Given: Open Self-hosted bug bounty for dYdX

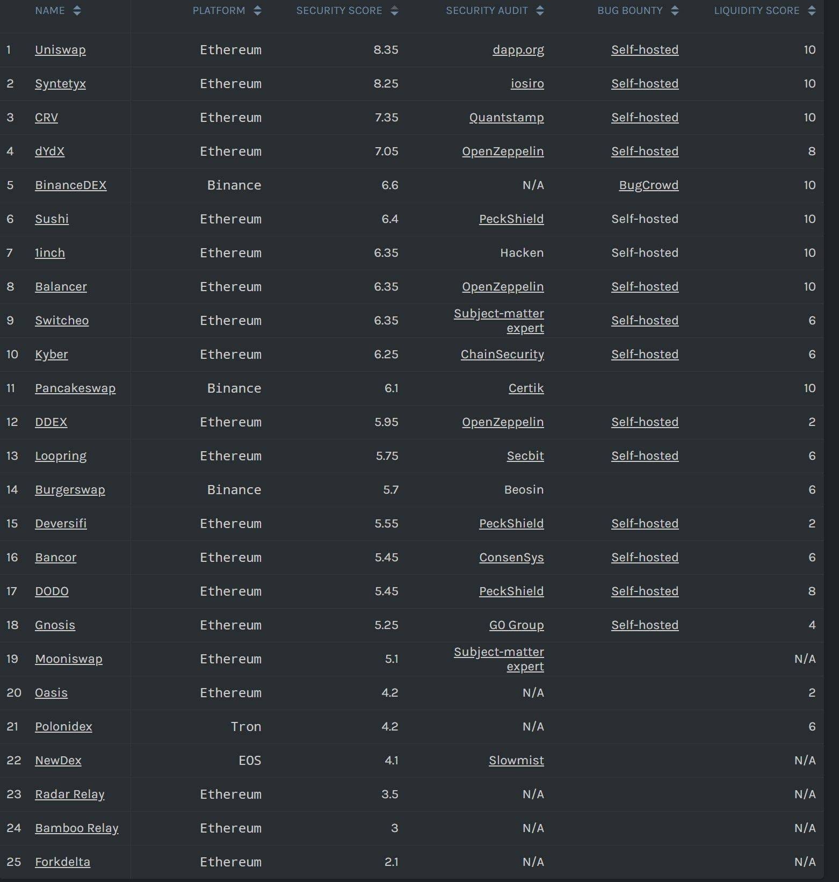Looking at the screenshot, I should [x=645, y=151].
